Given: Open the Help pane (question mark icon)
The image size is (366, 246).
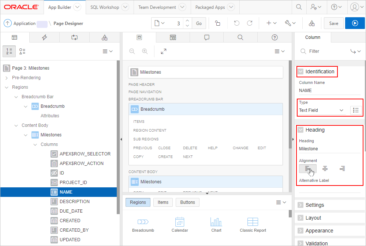Looking at the screenshot, I should click(x=274, y=37).
